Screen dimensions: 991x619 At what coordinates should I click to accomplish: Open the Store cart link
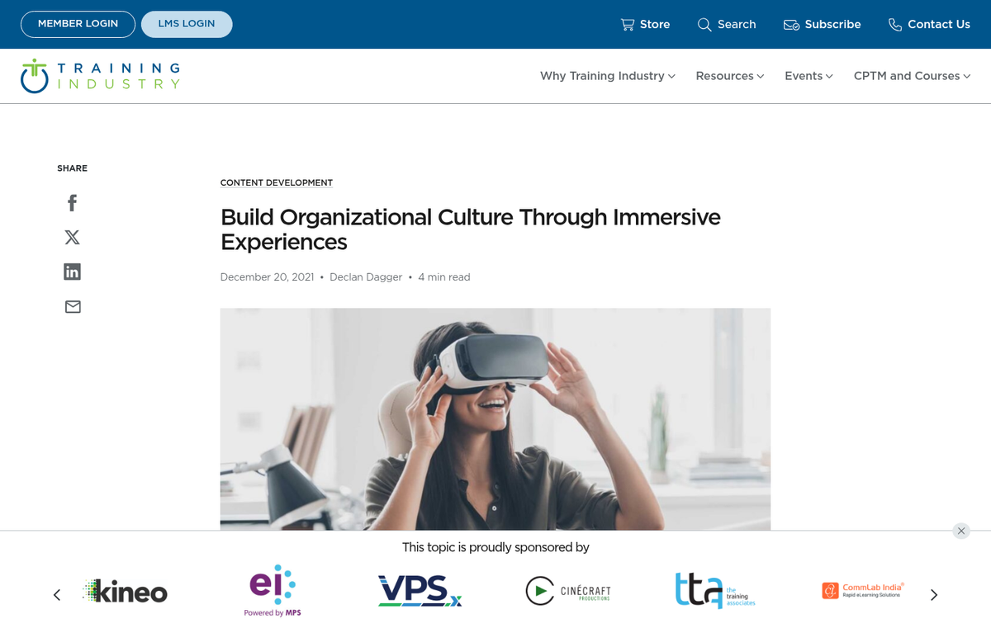pos(645,25)
